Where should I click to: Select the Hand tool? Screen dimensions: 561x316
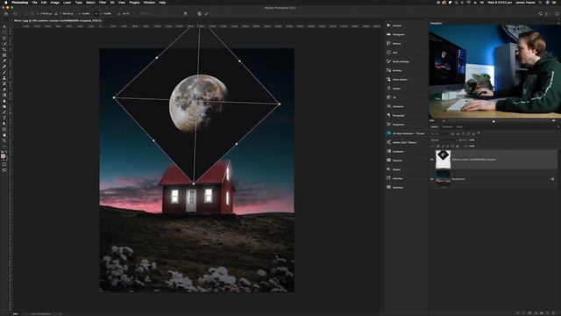4,135
